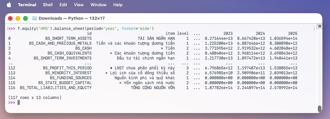Close the Terminal window with red button
Screen dimensions: 330x119
10,18
